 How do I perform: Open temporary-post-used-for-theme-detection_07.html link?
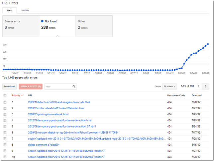[x=62, y=127]
